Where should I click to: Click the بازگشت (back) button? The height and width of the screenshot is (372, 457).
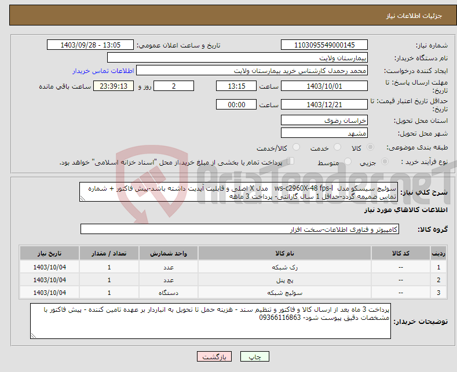(x=214, y=356)
